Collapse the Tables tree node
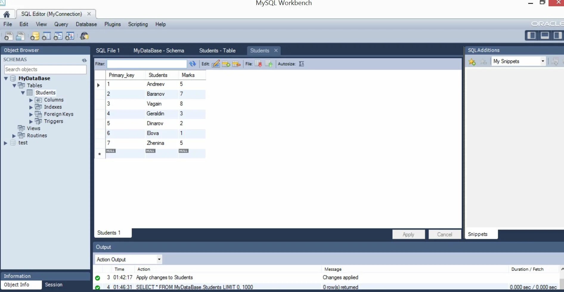This screenshot has width=564, height=292. [14, 85]
